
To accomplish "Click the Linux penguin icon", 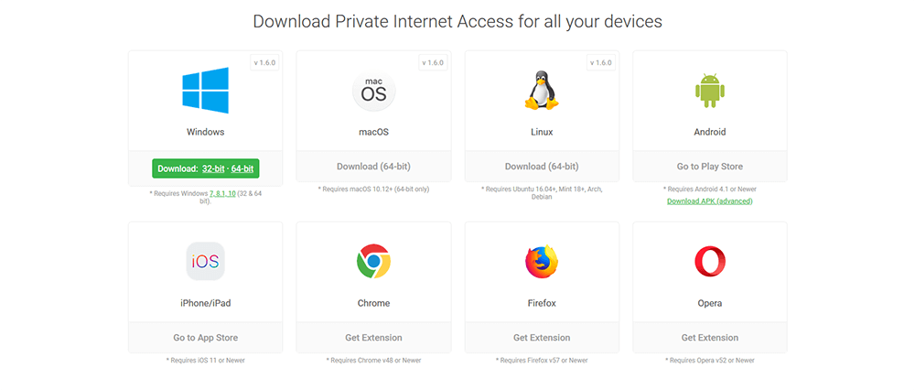I will coord(542,91).
